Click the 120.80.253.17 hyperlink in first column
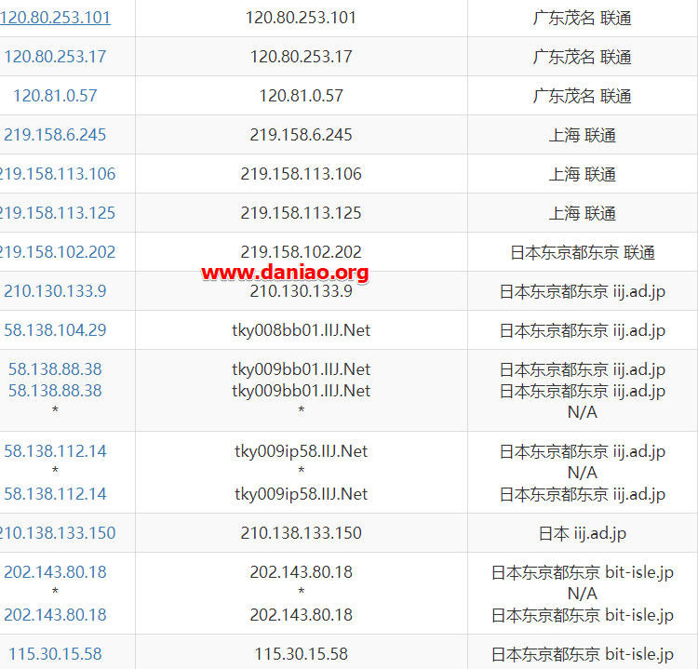 55,57
